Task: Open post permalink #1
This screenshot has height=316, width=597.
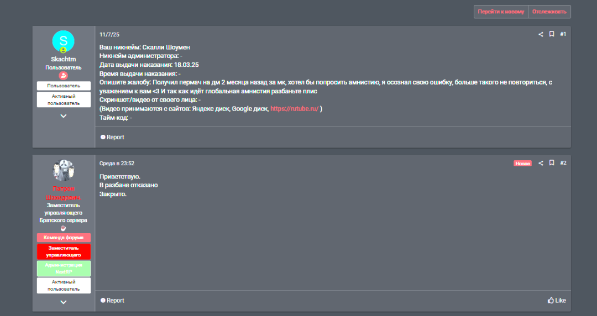Action: (x=563, y=34)
